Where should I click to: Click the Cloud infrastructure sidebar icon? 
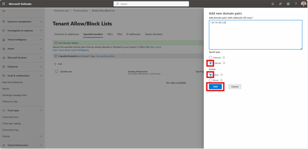tap(4, 145)
